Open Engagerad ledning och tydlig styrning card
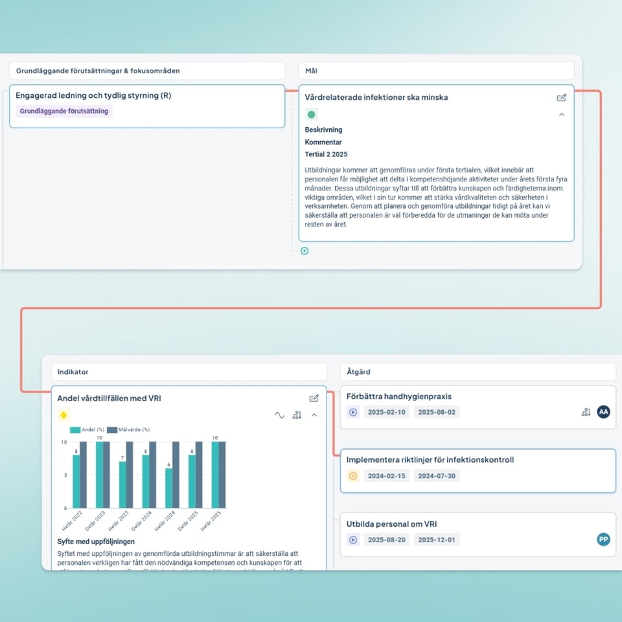This screenshot has width=622, height=622. [93, 96]
